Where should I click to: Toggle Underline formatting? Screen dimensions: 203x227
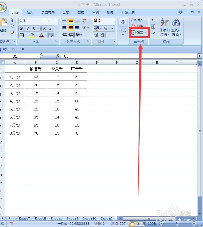(x=34, y=28)
